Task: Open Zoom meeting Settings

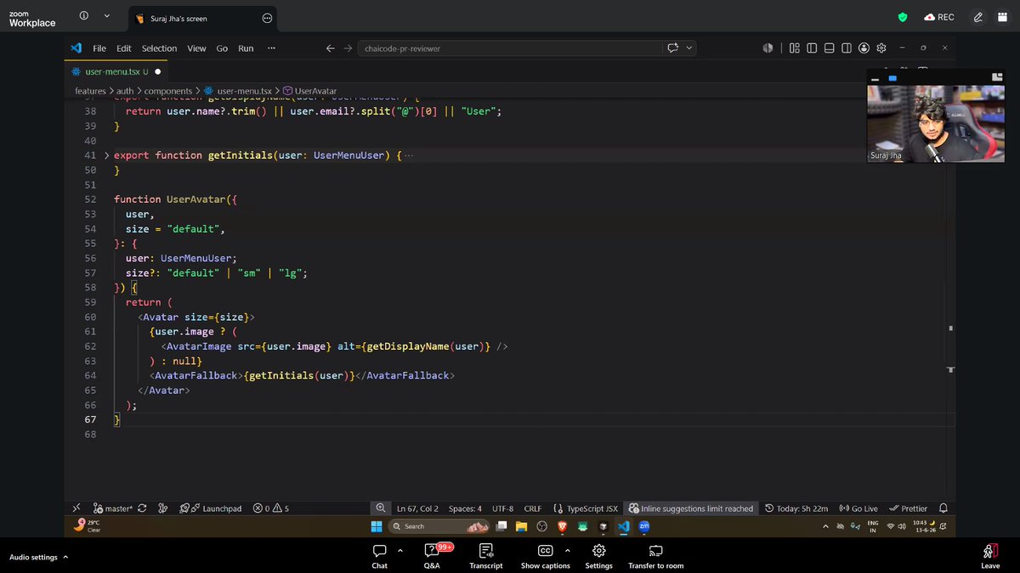Action: click(598, 556)
